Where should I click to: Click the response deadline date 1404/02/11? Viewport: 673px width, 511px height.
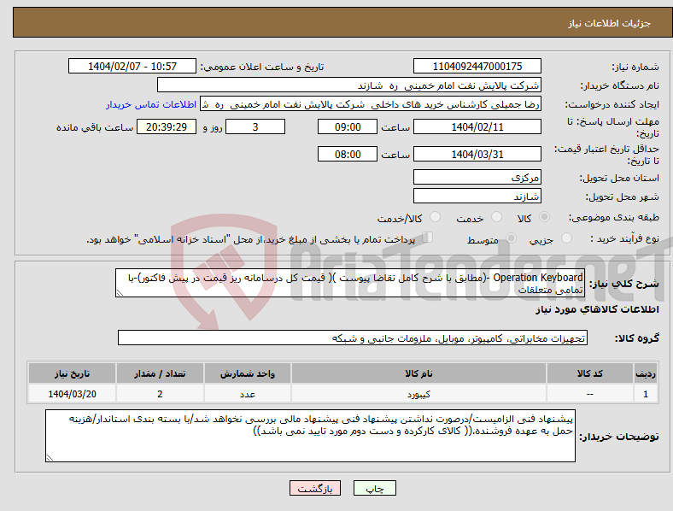point(477,127)
